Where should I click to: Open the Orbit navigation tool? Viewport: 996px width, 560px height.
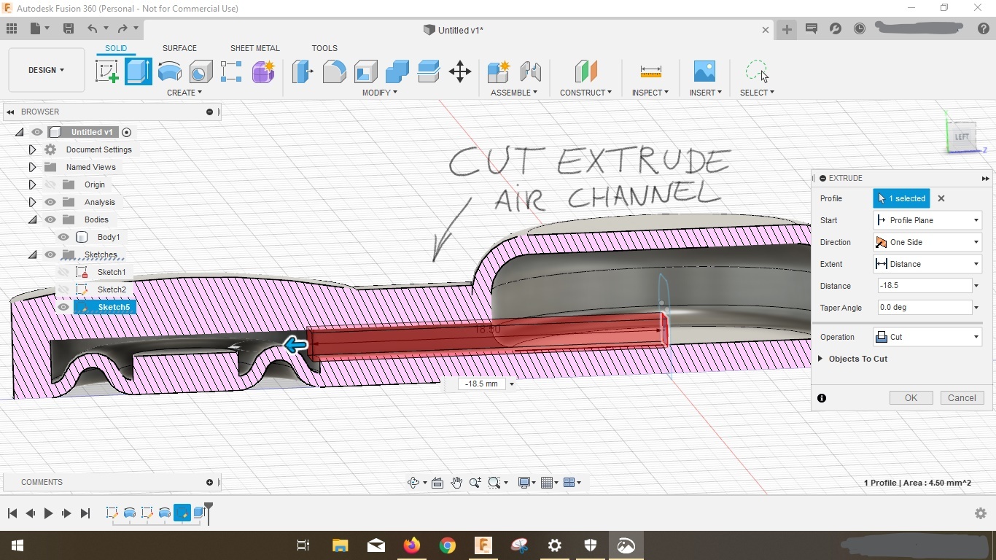pos(413,483)
